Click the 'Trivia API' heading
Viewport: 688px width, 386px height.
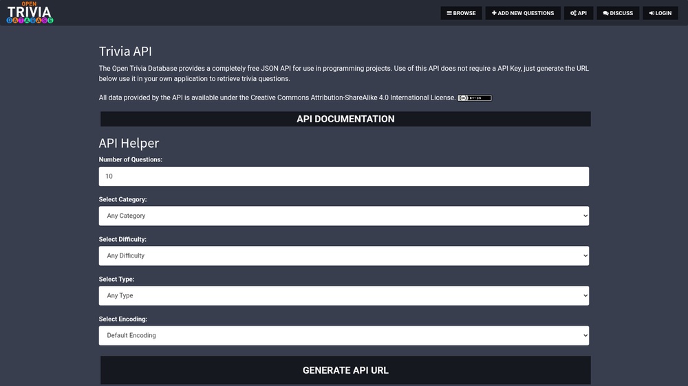(x=125, y=52)
